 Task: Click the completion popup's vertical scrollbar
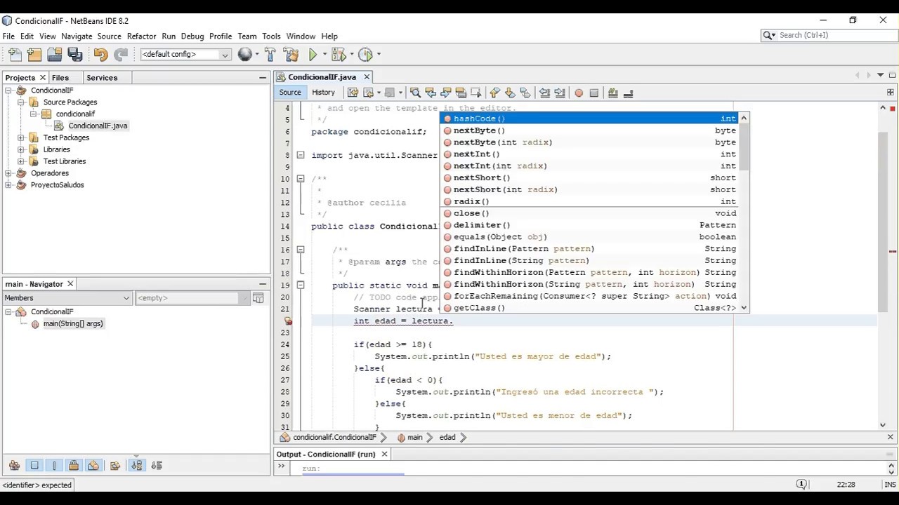pyautogui.click(x=744, y=213)
